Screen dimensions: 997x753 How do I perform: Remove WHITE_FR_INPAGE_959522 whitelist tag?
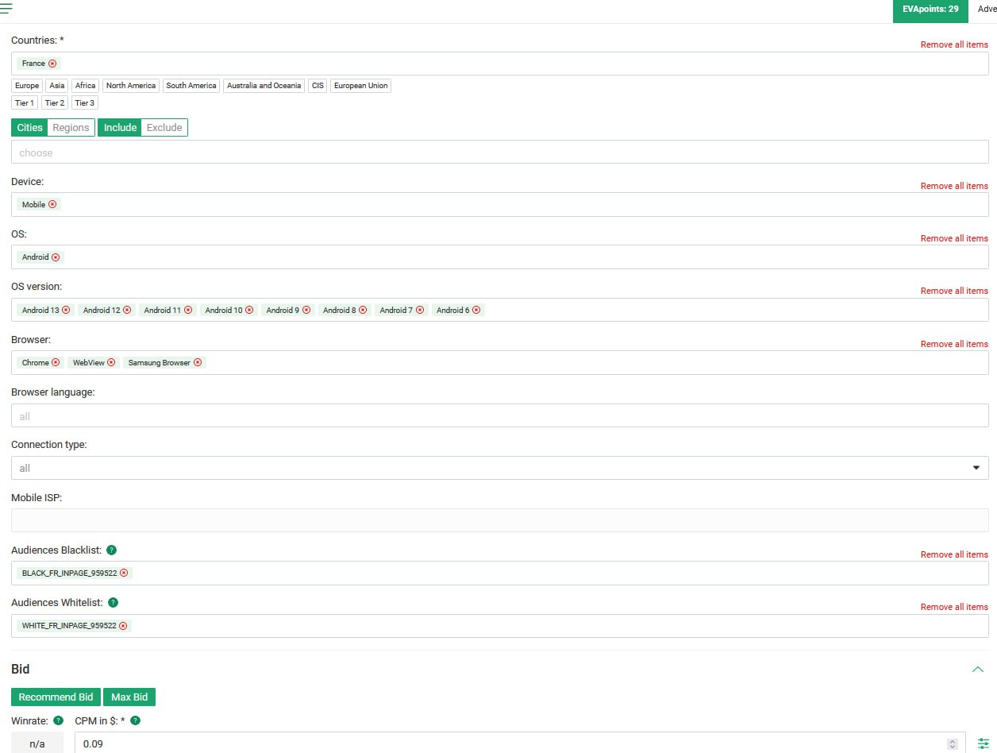tap(123, 625)
